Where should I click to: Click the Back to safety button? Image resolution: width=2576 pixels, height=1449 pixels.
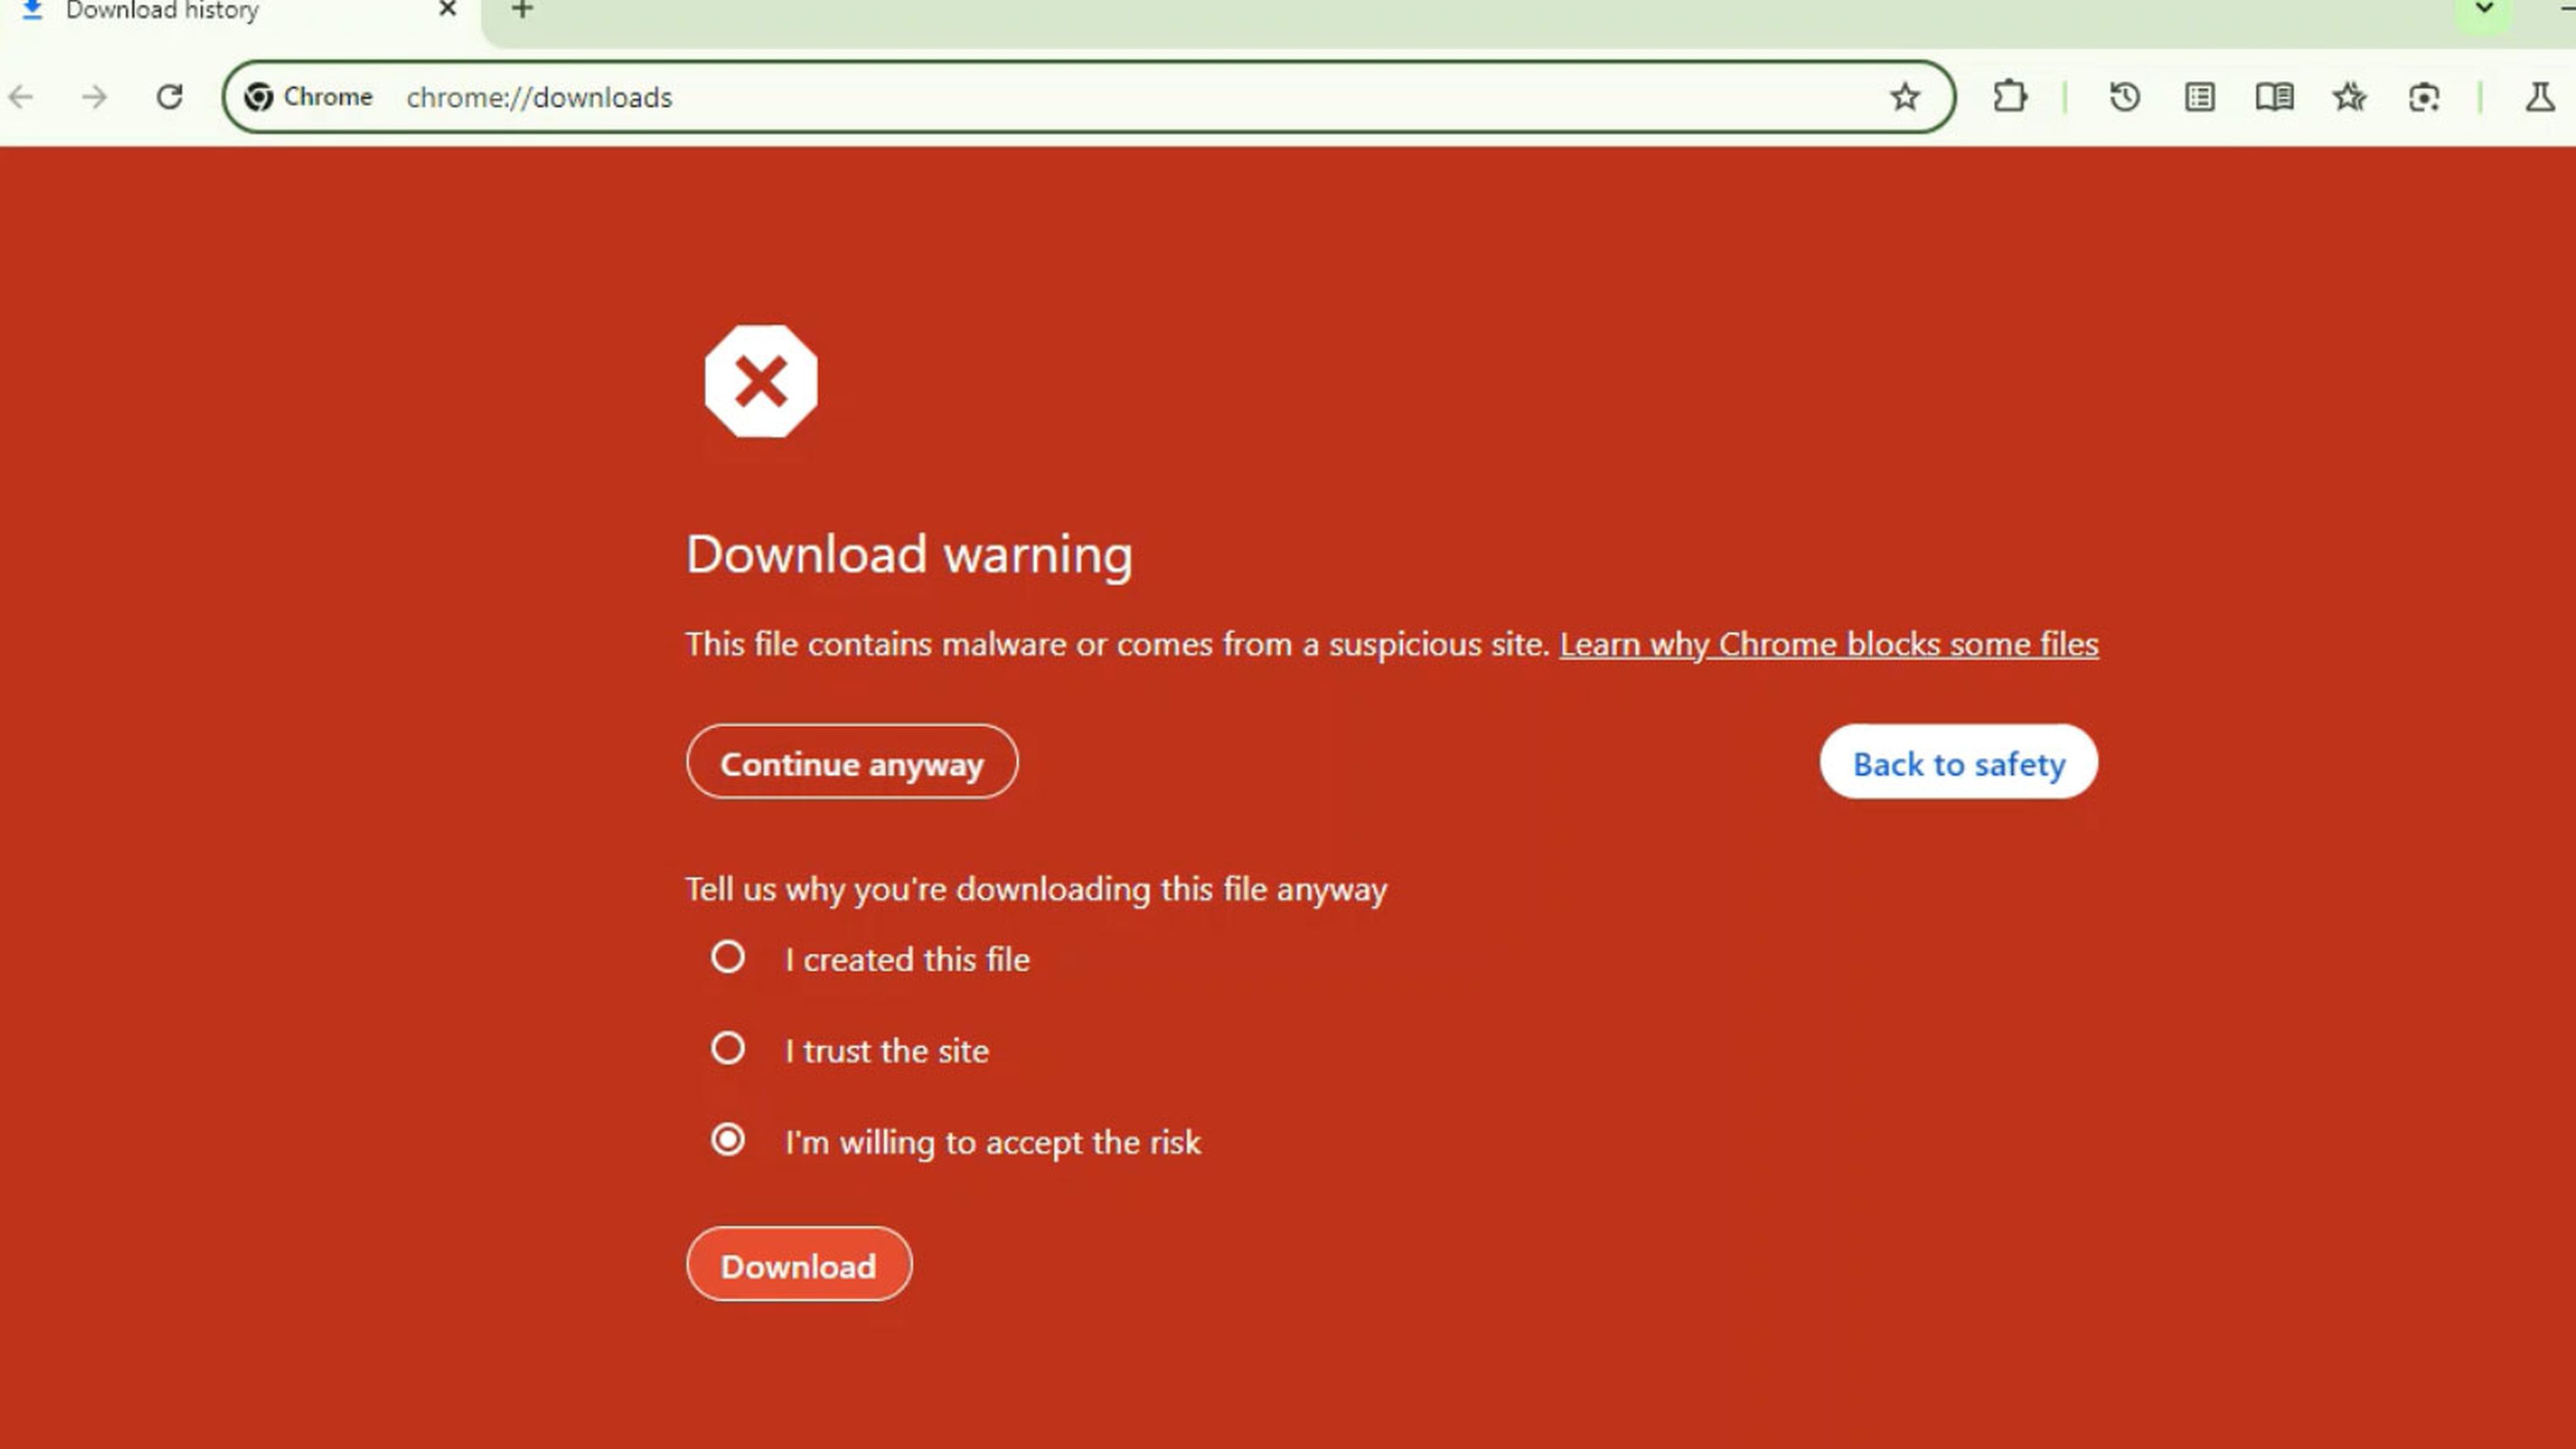(1958, 763)
